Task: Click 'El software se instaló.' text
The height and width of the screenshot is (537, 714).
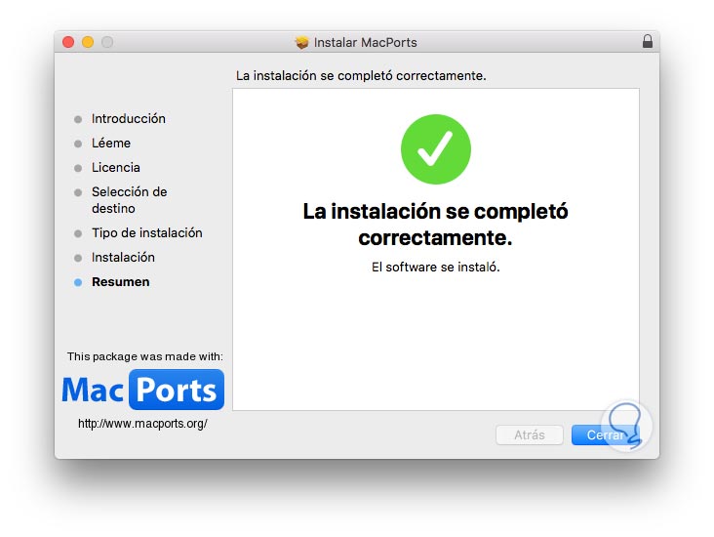Action: (x=436, y=268)
